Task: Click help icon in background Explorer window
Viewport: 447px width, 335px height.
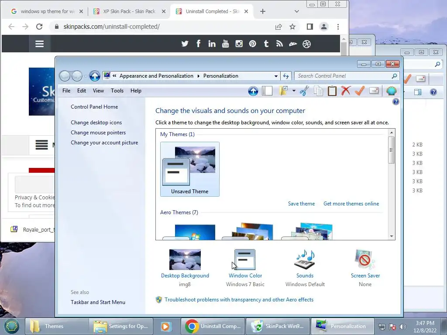Action: [433, 92]
